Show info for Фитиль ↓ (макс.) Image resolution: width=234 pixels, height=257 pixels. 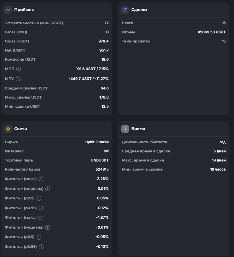click(x=41, y=218)
